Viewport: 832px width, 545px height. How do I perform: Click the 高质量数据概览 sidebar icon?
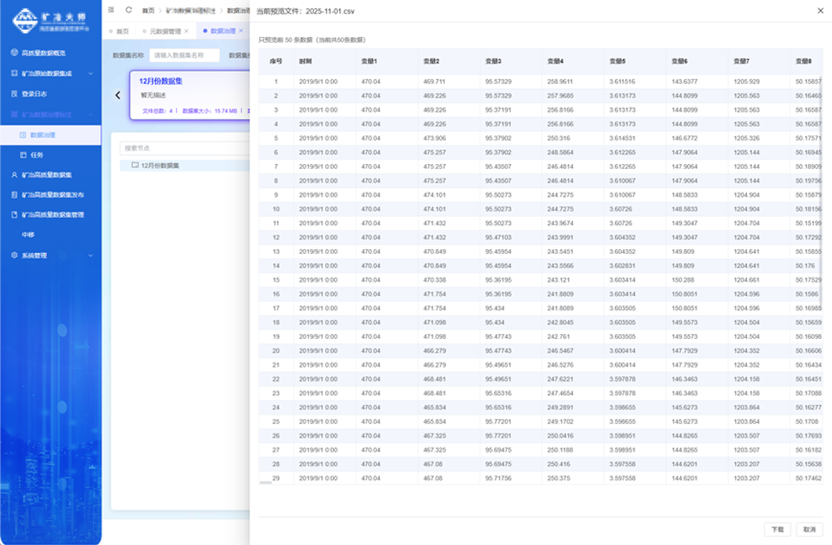(x=14, y=53)
